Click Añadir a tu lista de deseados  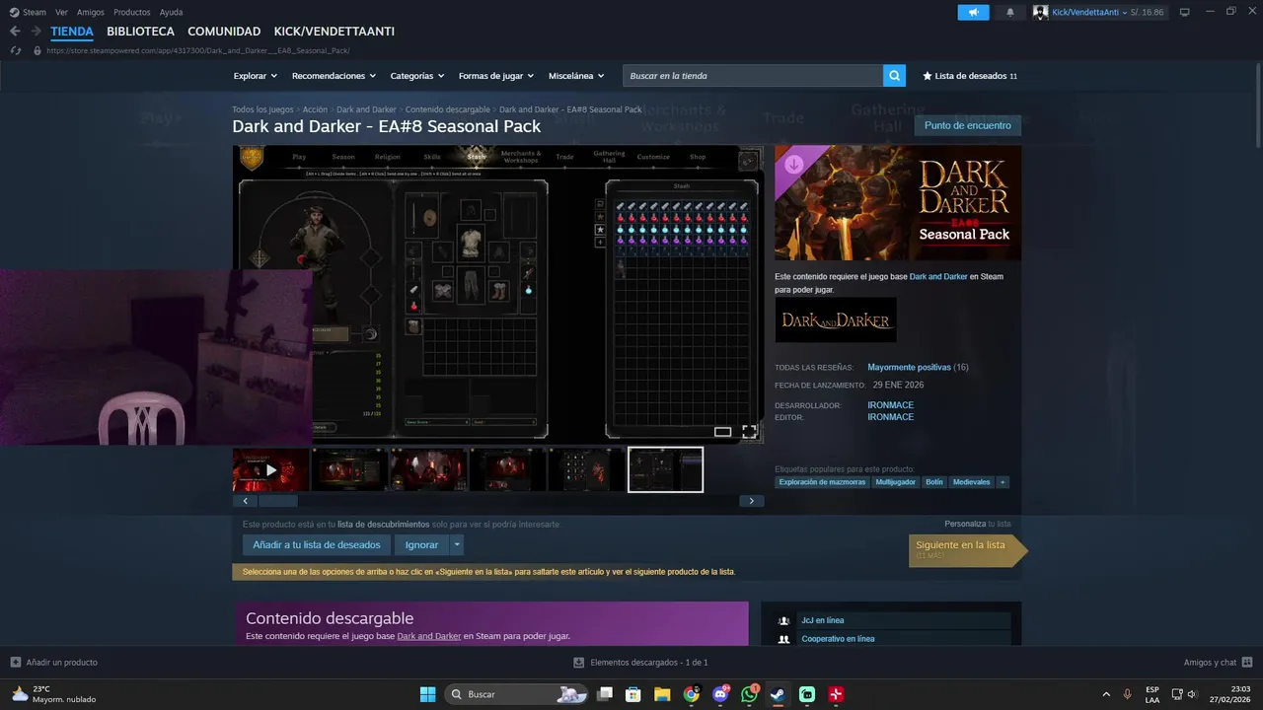coord(317,544)
